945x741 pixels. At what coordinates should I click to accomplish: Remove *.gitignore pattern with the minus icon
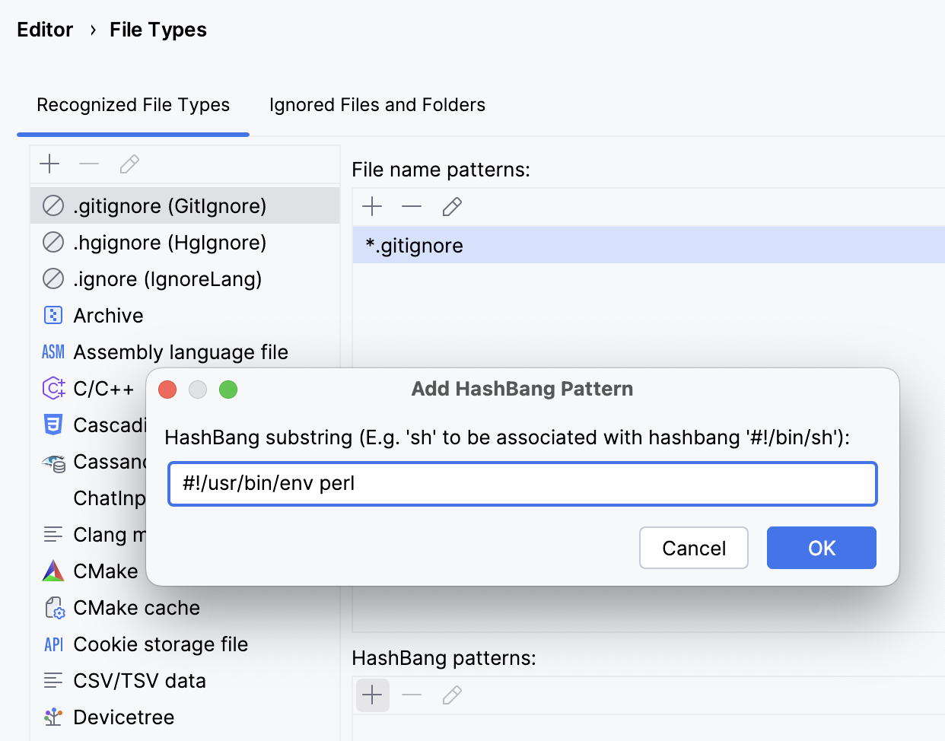click(x=412, y=206)
